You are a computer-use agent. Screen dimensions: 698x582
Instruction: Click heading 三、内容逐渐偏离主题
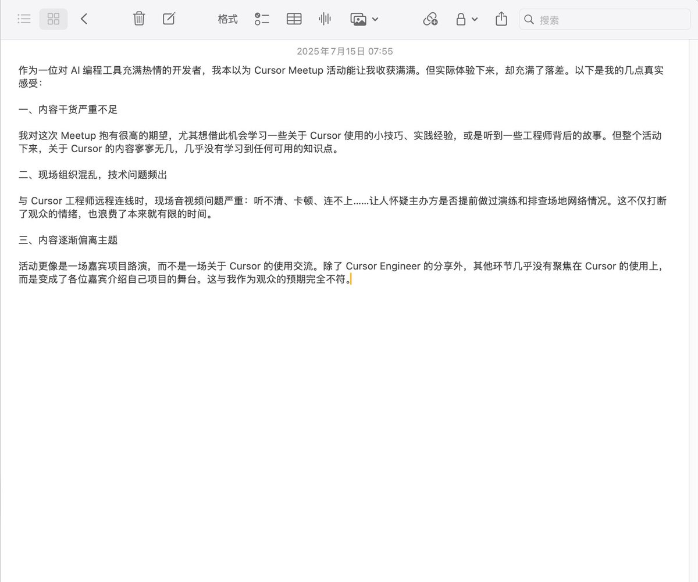point(68,240)
